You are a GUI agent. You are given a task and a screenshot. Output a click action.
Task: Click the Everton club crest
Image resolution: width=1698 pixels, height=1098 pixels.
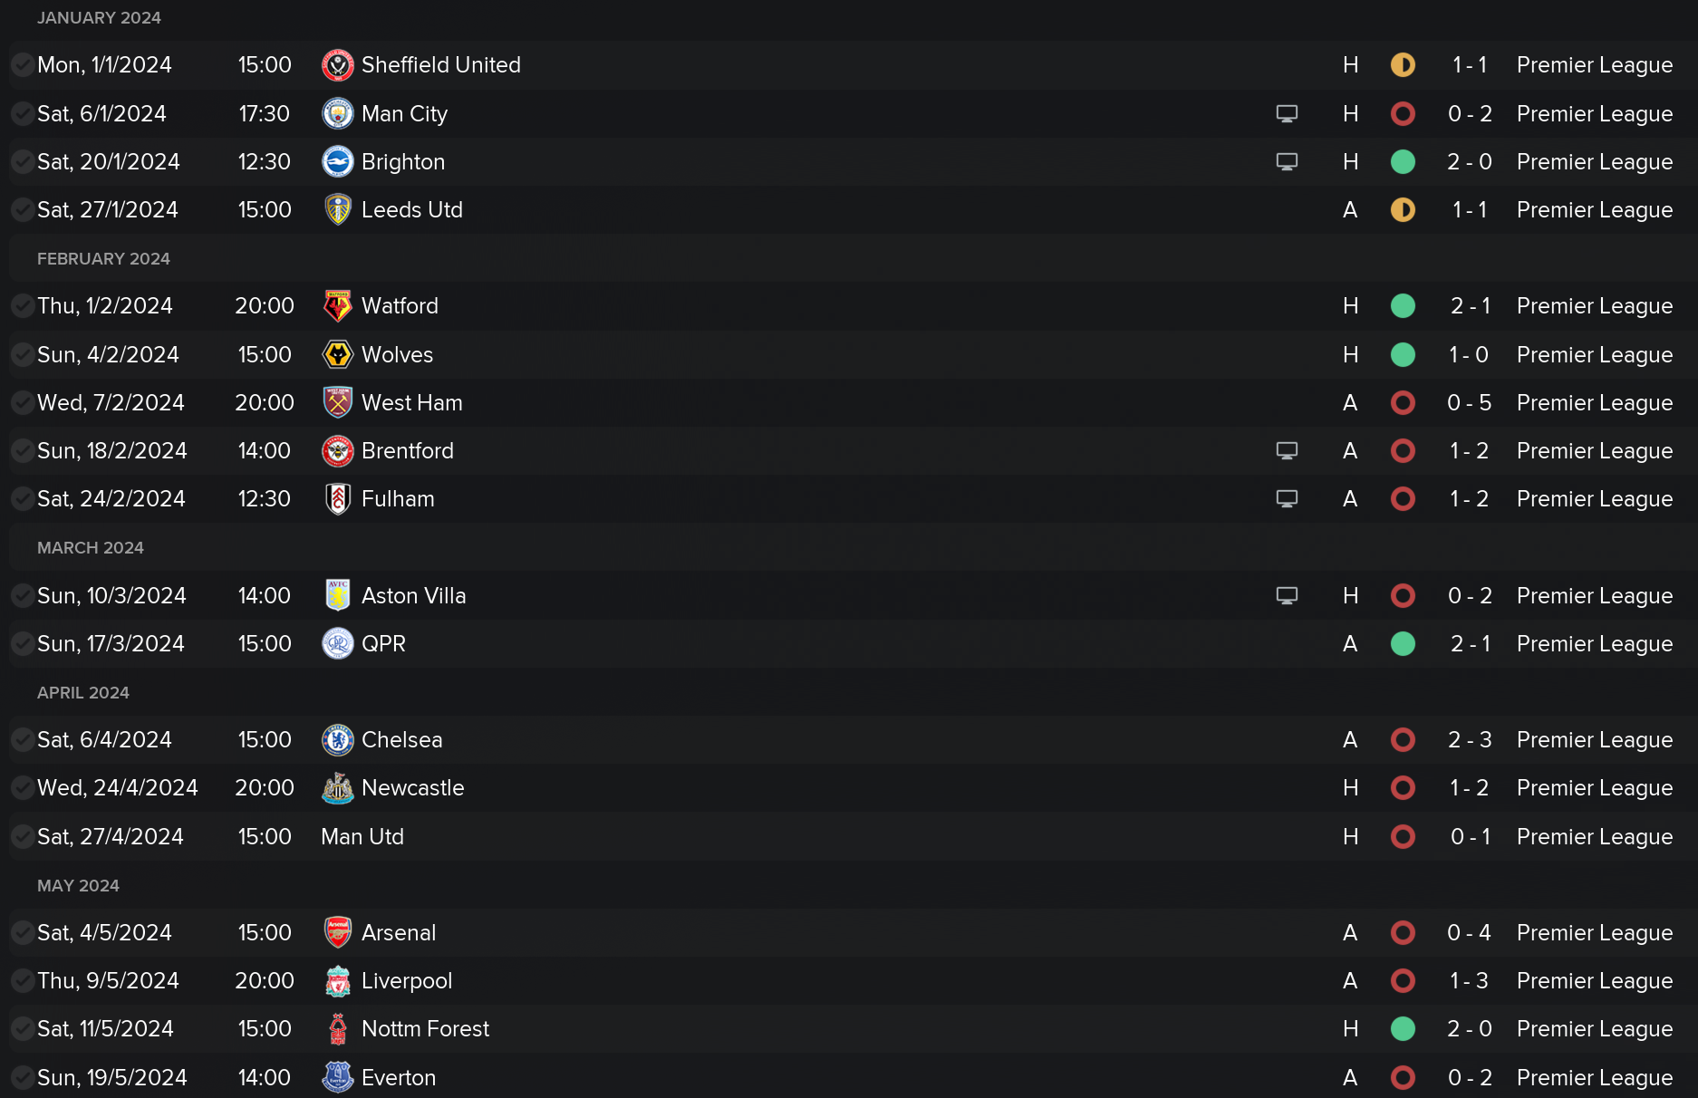pyautogui.click(x=338, y=1077)
